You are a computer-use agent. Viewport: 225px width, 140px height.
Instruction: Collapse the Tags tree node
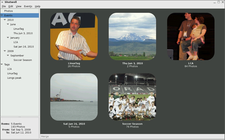[x=2, y=64]
